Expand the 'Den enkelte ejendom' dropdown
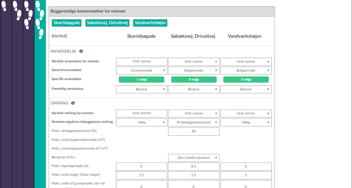The height and width of the screenshot is (188, 352). point(194,158)
